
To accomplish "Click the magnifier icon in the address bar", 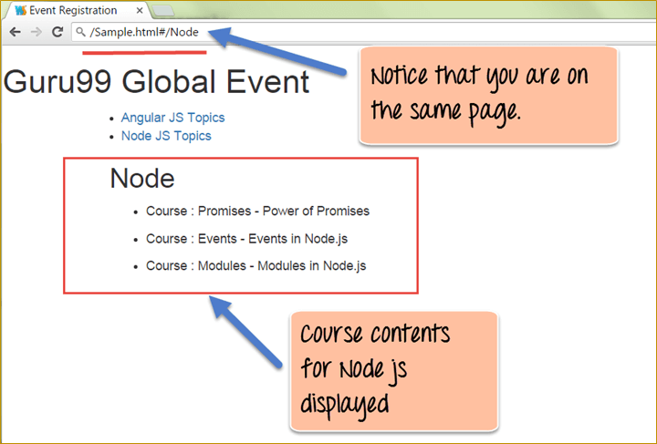I will [80, 32].
